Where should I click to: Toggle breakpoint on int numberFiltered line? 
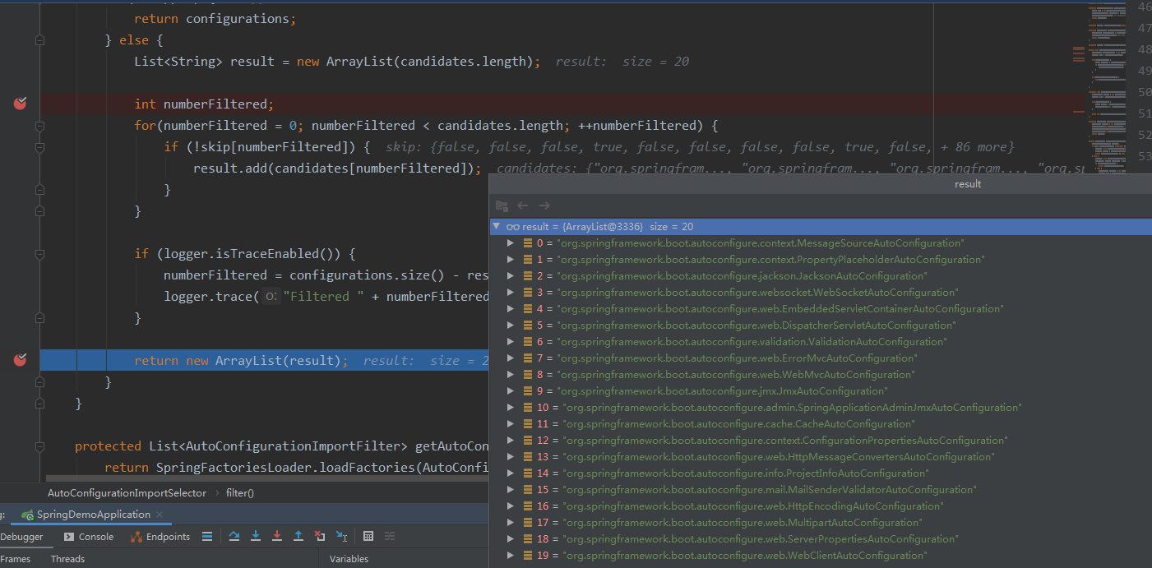[21, 104]
